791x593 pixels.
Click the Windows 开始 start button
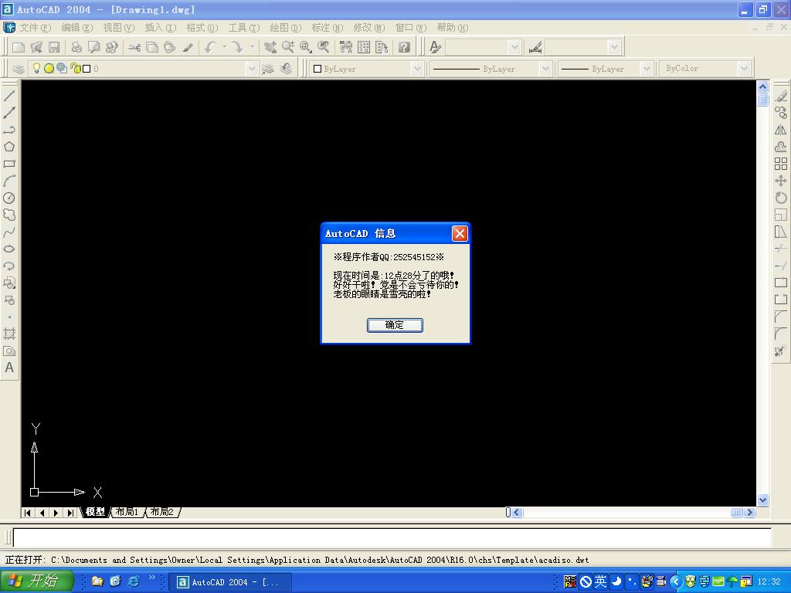pyautogui.click(x=36, y=581)
